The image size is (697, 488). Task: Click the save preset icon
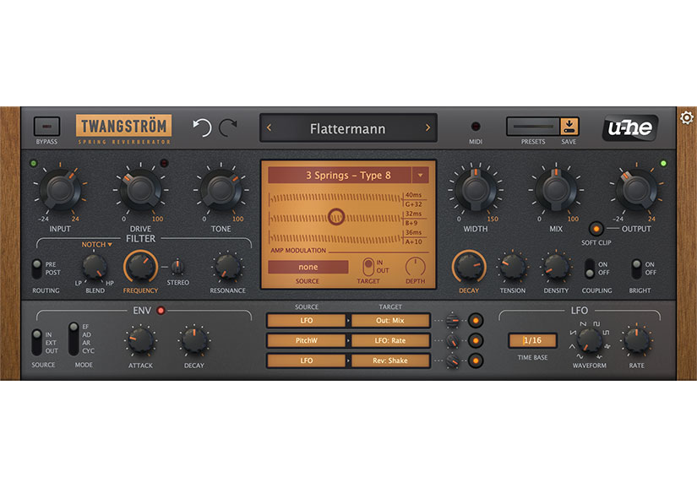coord(569,127)
